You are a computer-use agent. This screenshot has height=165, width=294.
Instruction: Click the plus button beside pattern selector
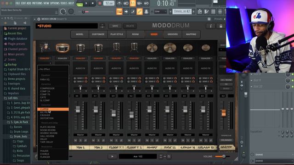(x=194, y=11)
